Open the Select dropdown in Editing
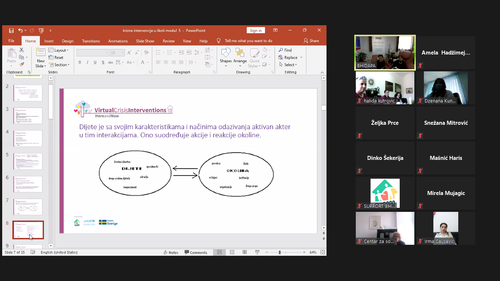The image size is (500, 281). click(288, 65)
